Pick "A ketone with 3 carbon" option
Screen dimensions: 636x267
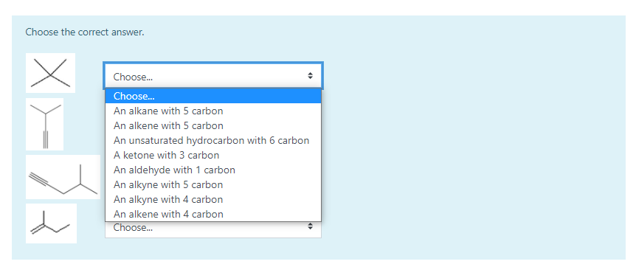213,155
